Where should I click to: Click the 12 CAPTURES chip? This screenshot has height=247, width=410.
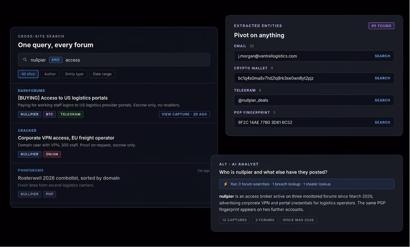[234, 220]
